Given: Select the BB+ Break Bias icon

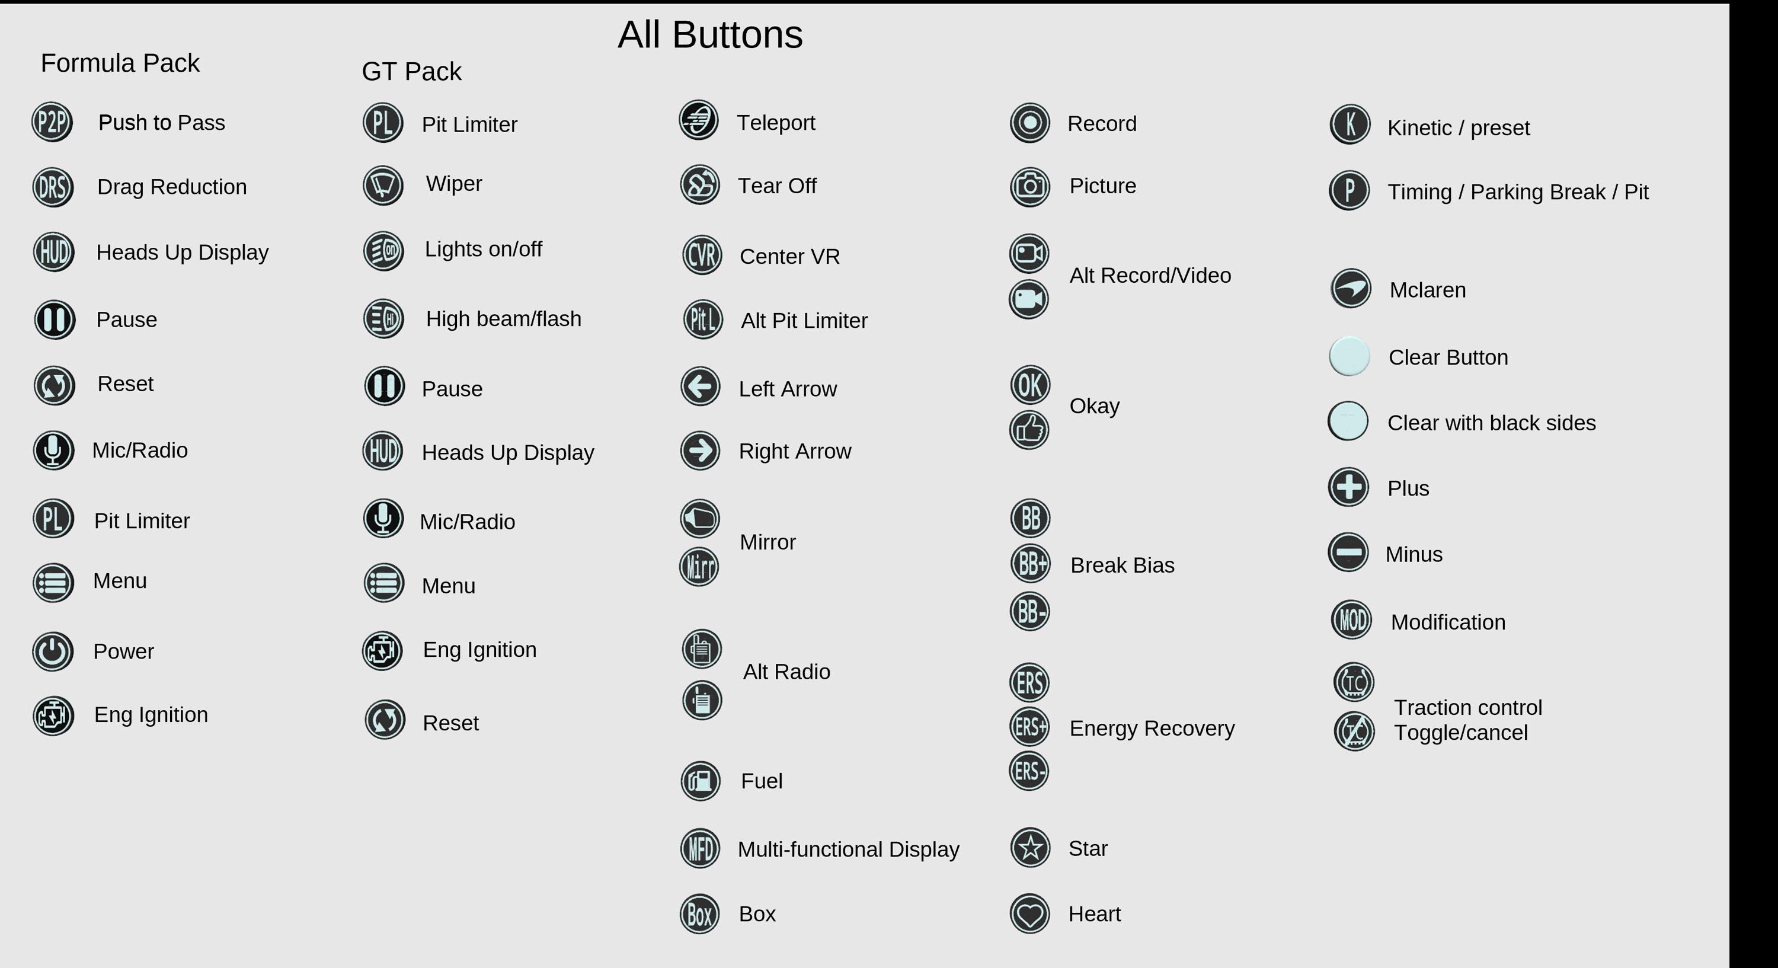Looking at the screenshot, I should click(1031, 563).
